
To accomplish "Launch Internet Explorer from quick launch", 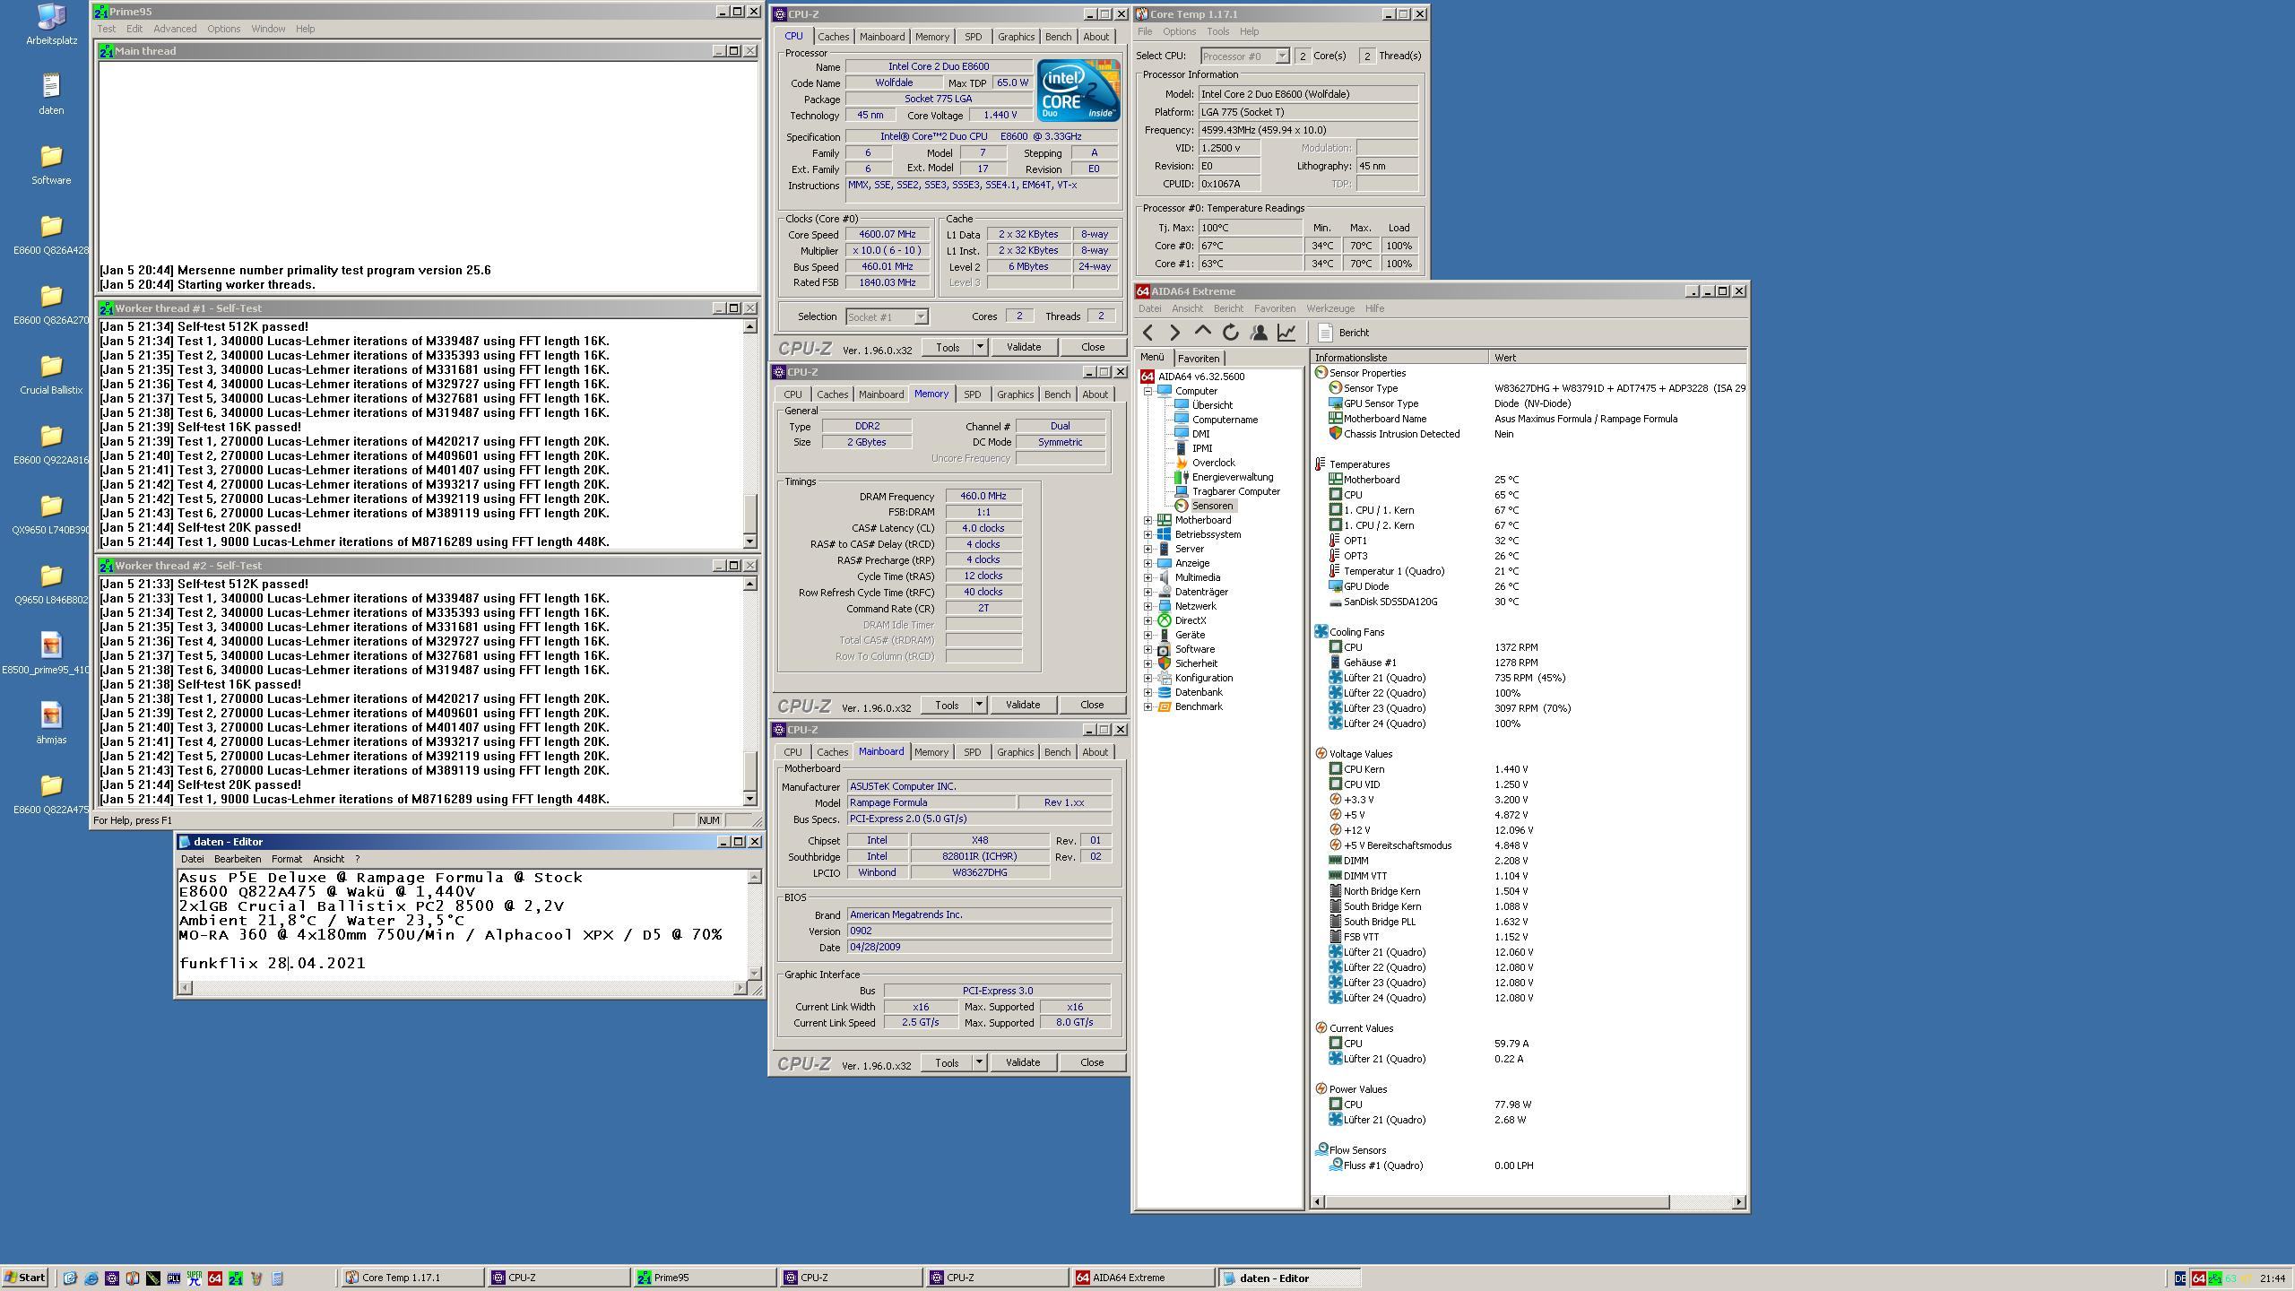I will [x=91, y=1278].
